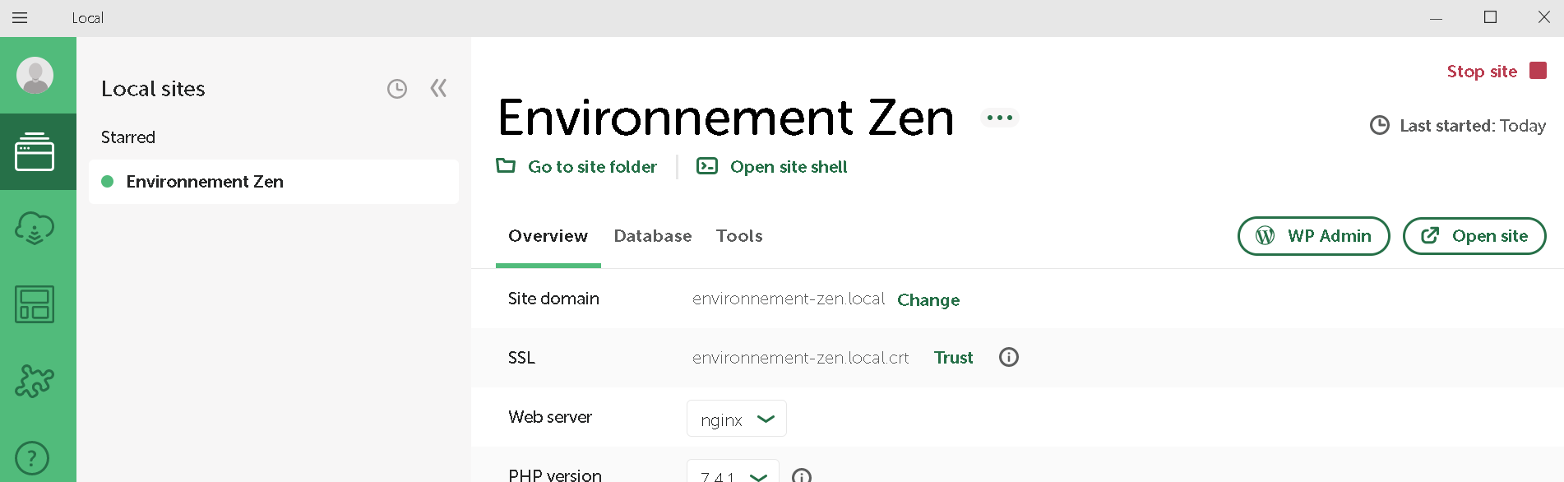Expand the PHP version dropdown

click(x=732, y=474)
